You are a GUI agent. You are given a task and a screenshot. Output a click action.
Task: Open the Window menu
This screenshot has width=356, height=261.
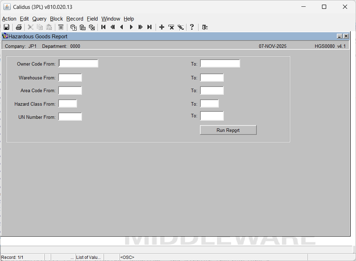click(x=111, y=19)
